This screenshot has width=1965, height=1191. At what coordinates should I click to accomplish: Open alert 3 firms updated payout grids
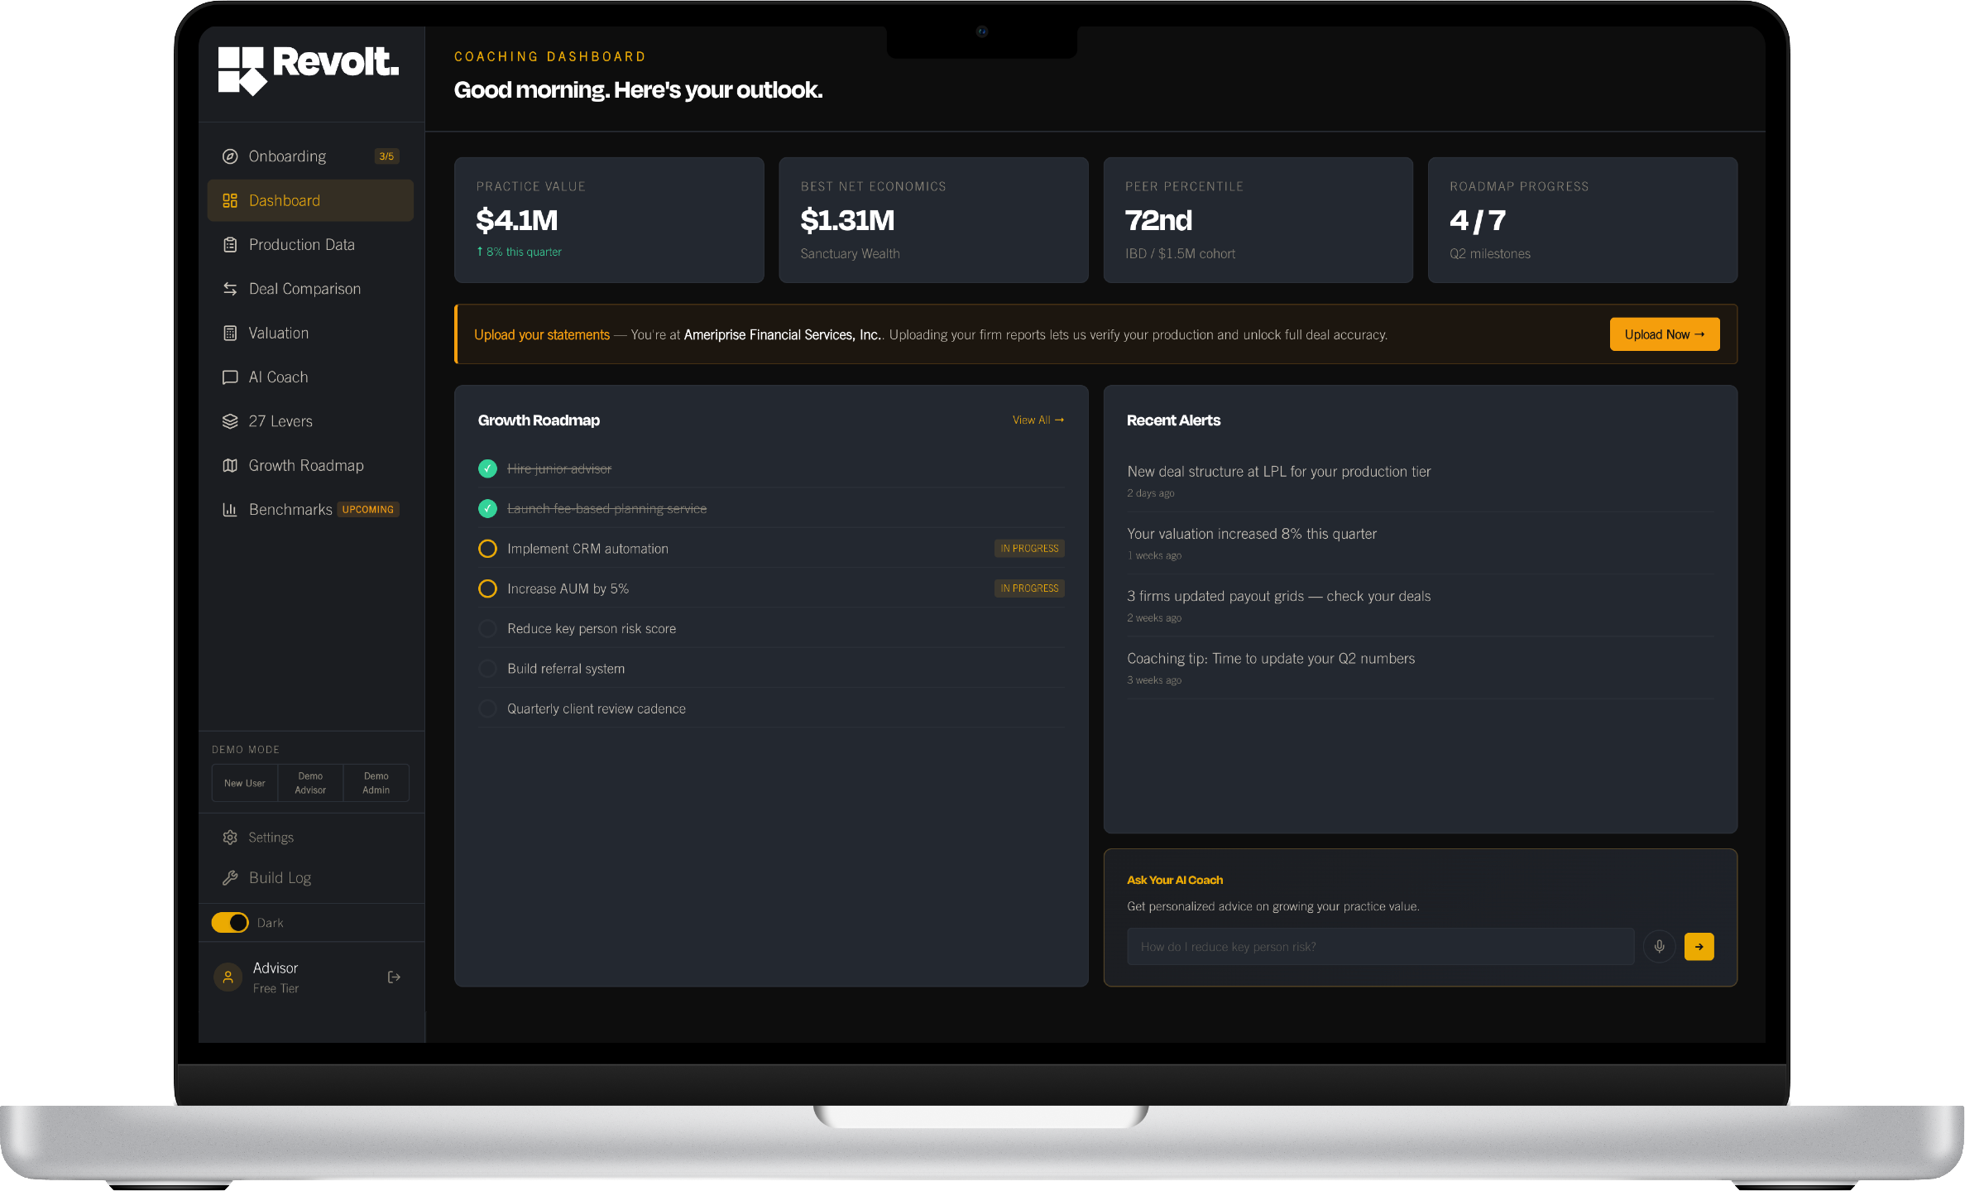pyautogui.click(x=1420, y=606)
